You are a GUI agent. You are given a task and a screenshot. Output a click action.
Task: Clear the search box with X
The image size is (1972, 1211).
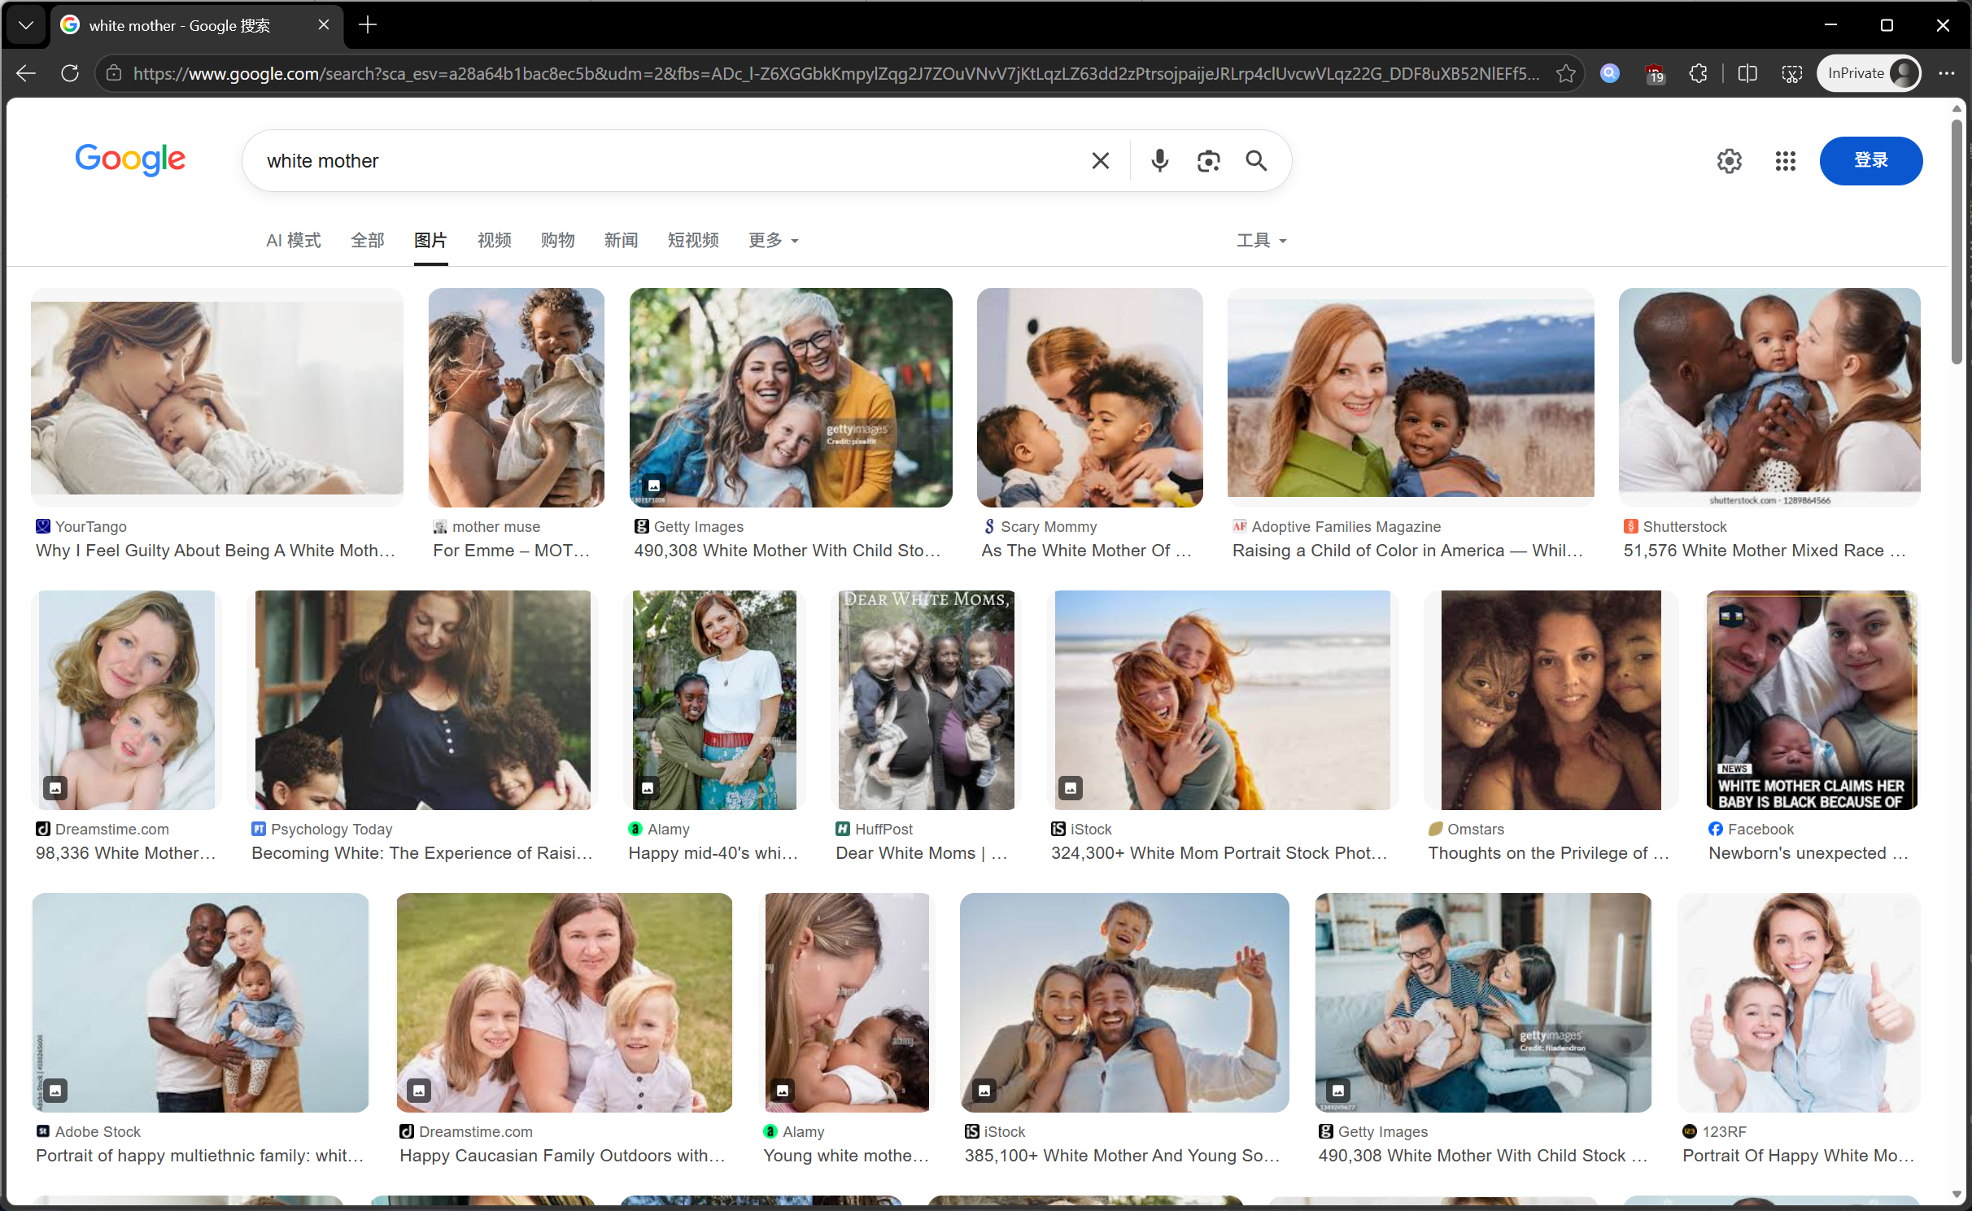[x=1100, y=161]
